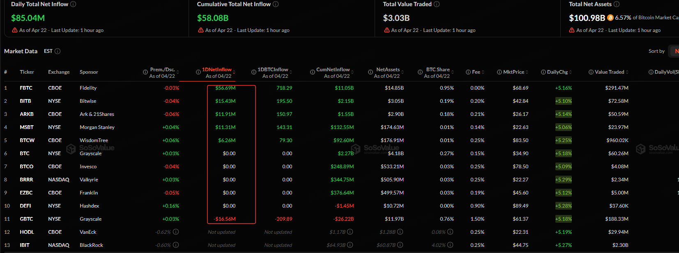Click the $58.08B cumulative inflow value

213,18
